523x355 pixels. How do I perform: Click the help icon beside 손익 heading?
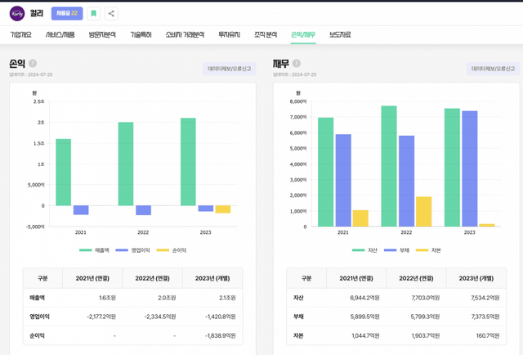coord(33,64)
